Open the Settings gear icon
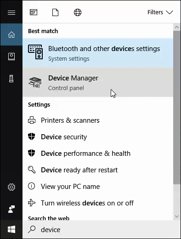 (11, 187)
